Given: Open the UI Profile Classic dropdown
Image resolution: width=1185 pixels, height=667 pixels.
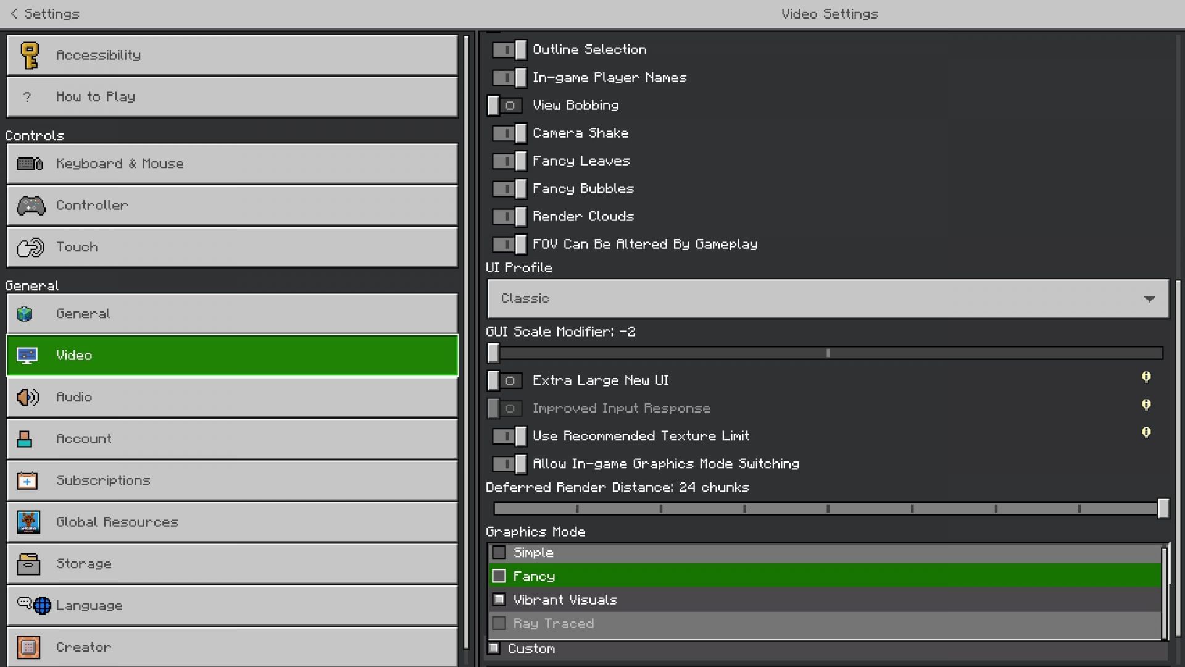Looking at the screenshot, I should tap(827, 299).
